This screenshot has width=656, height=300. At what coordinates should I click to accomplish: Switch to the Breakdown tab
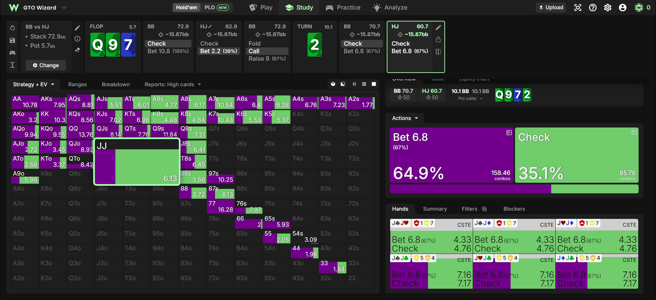(116, 84)
